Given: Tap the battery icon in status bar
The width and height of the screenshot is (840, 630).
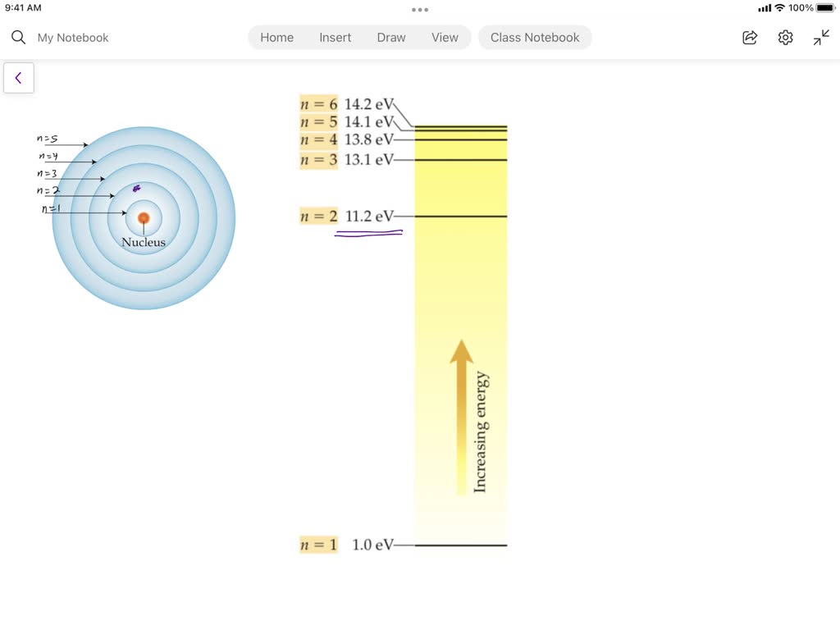Looking at the screenshot, I should pos(825,8).
